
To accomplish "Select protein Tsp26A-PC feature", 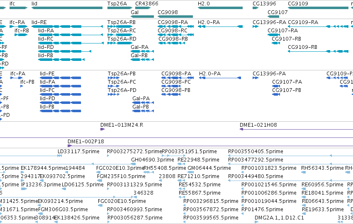I will click(114, 86).
